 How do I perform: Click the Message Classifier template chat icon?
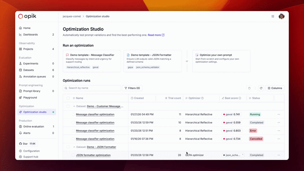click(67, 55)
